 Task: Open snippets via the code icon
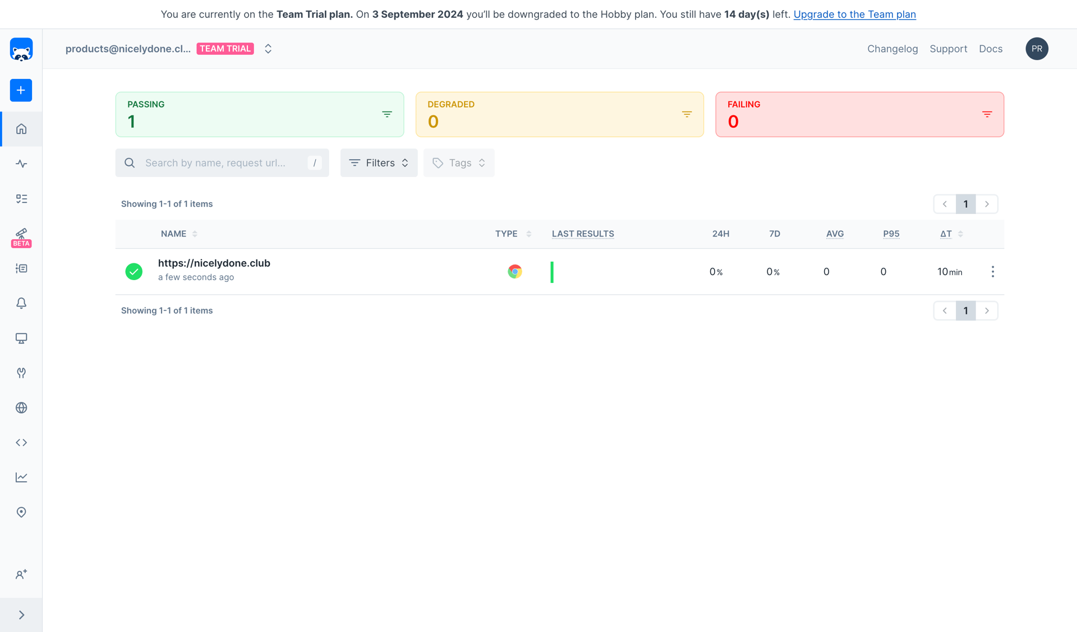[x=21, y=442]
